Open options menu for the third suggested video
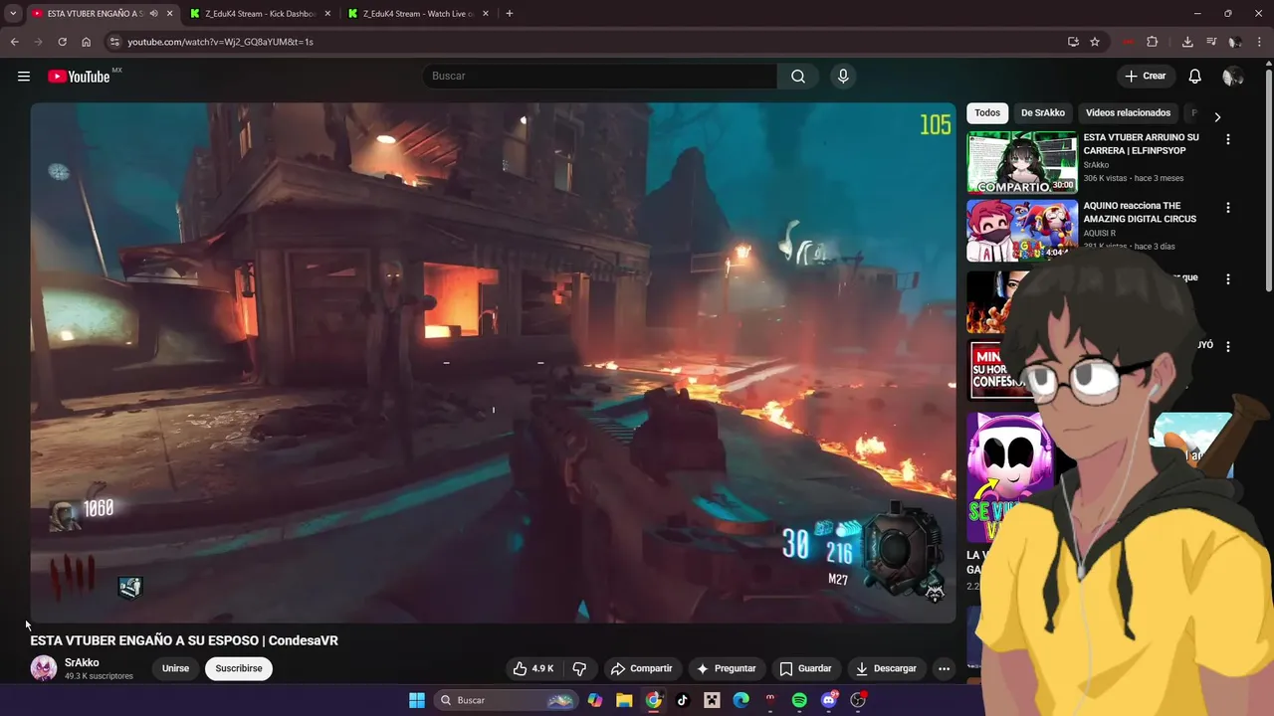The image size is (1274, 716). [x=1227, y=279]
